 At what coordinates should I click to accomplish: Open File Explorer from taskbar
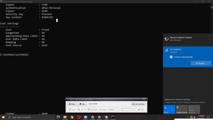coord(65,117)
